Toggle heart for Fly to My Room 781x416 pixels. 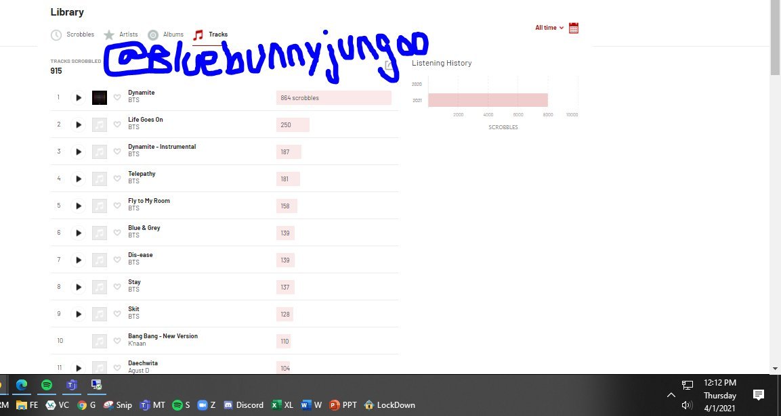[117, 206]
